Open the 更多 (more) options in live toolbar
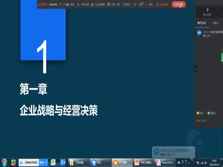223x167 pixels. coord(149,5)
